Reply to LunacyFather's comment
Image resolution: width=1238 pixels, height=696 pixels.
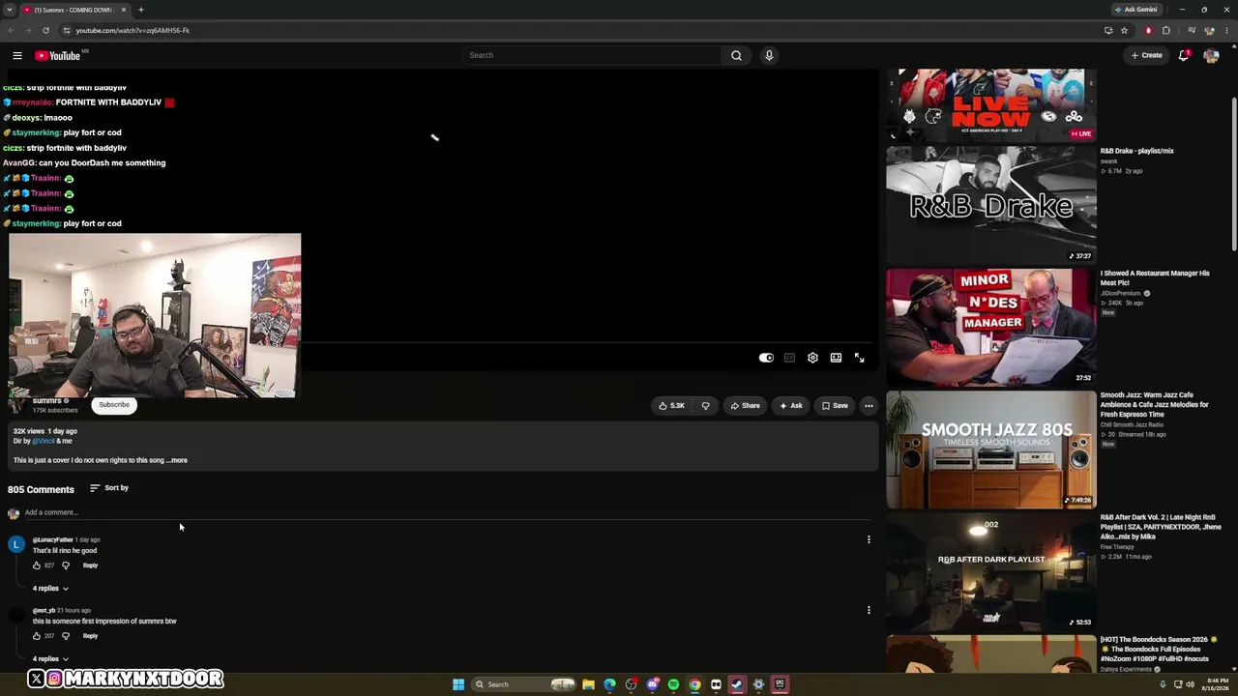(90, 565)
